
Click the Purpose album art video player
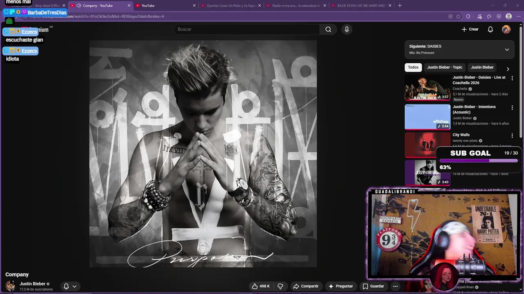pyautogui.click(x=203, y=154)
